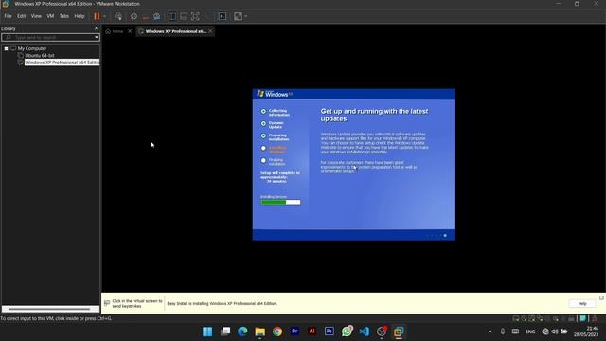Show hidden system tray icons chevron
Image resolution: width=606 pixels, height=341 pixels.
(x=490, y=332)
